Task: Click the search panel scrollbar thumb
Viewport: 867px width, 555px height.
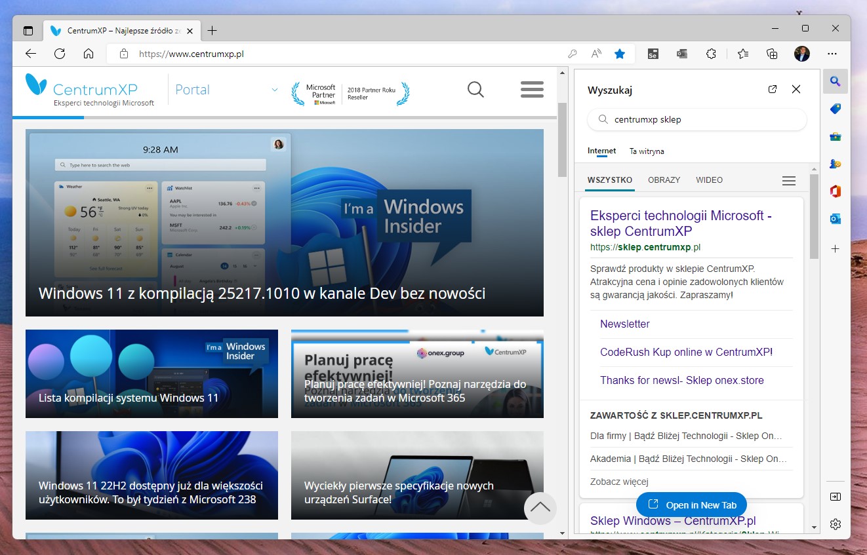Action: pos(814,216)
